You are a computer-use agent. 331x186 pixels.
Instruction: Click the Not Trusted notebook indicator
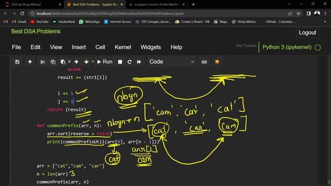tap(246, 45)
